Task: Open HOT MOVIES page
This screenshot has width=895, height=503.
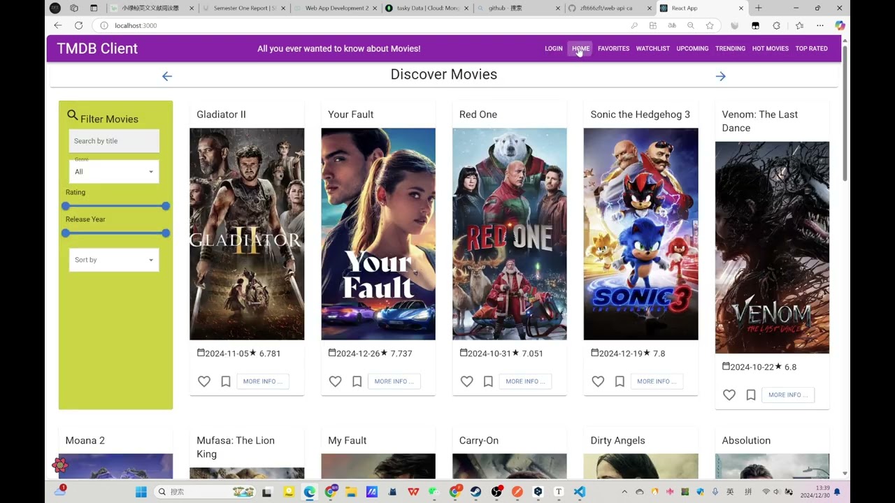Action: pyautogui.click(x=771, y=49)
